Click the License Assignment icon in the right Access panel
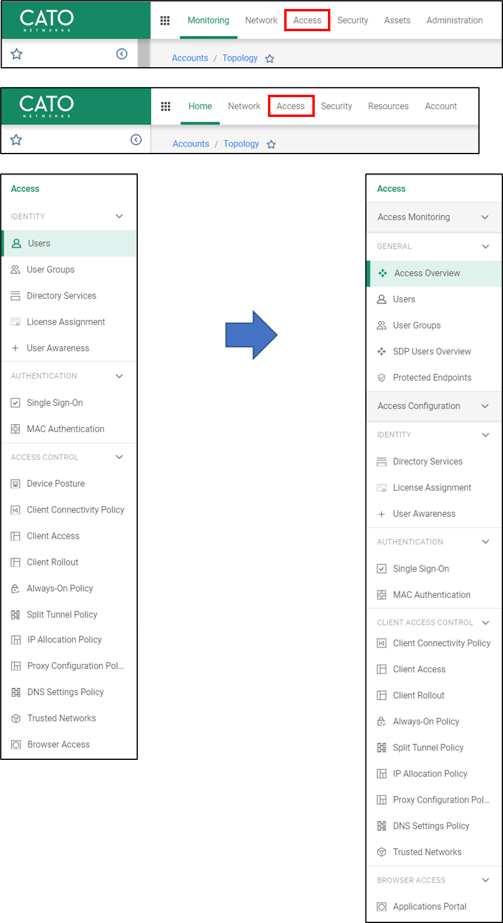503x923 pixels. [381, 488]
